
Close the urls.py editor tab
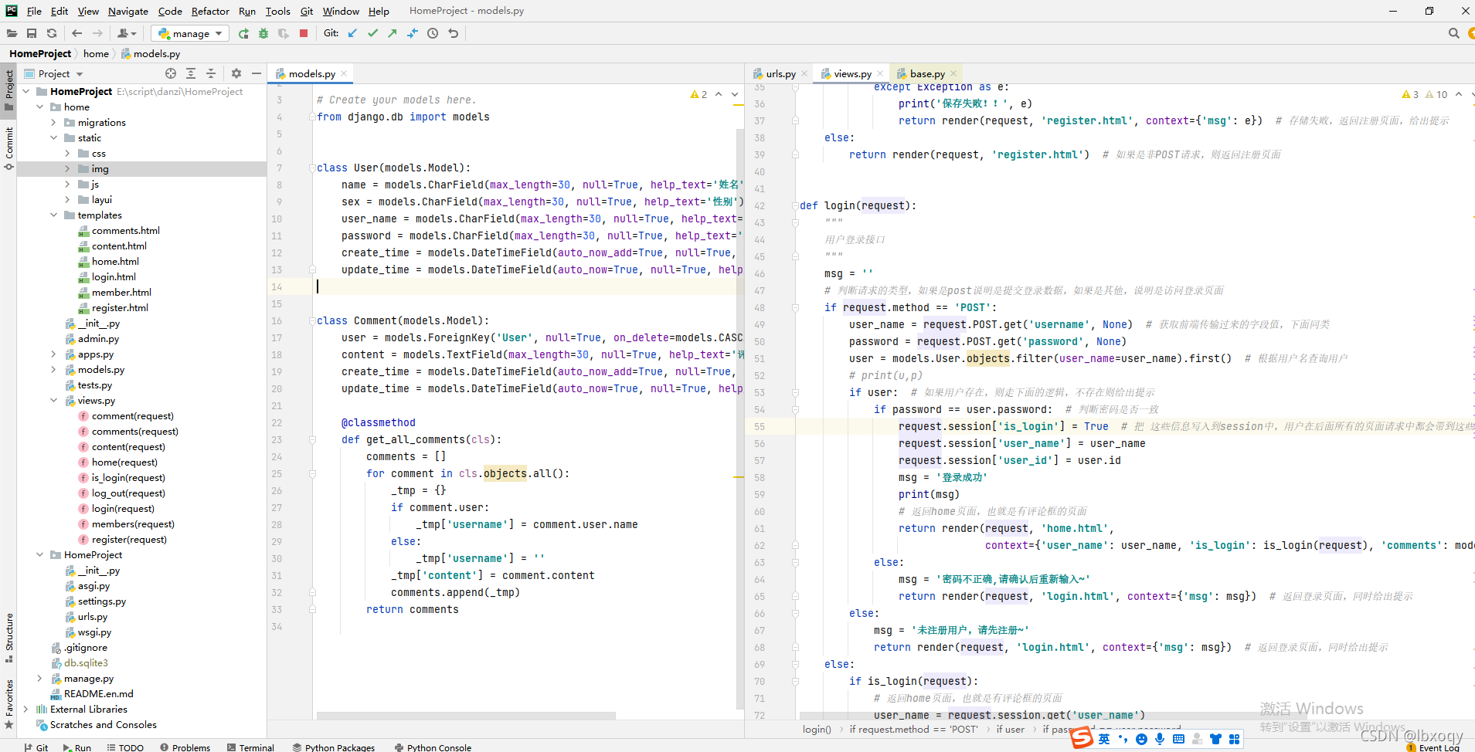(x=804, y=73)
